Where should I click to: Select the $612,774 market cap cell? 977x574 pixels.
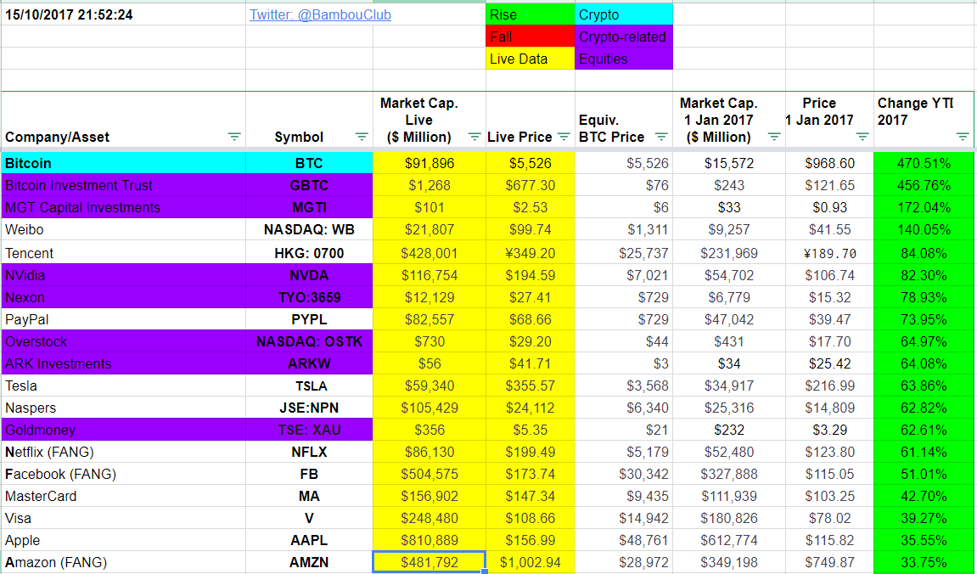[730, 540]
